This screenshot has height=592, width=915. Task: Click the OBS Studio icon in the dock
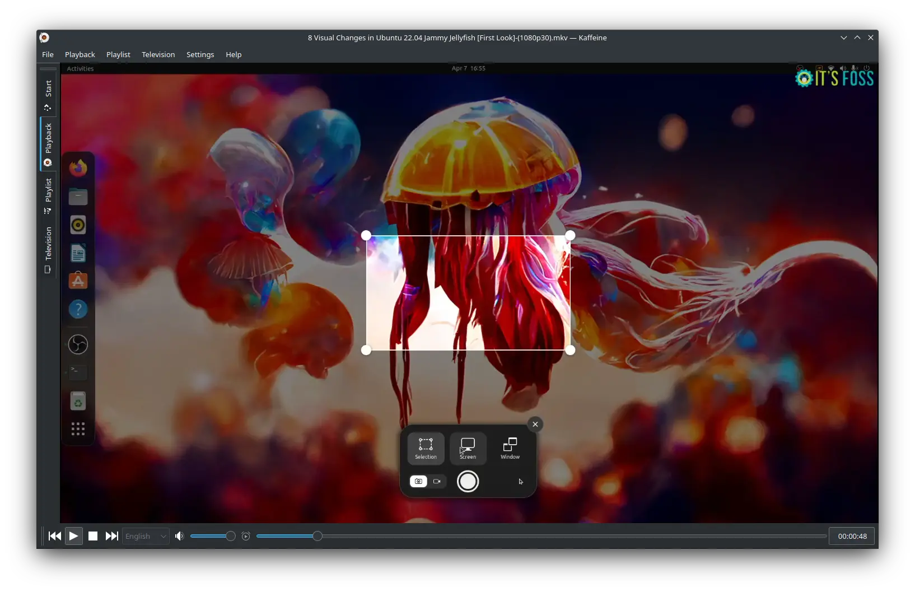78,344
